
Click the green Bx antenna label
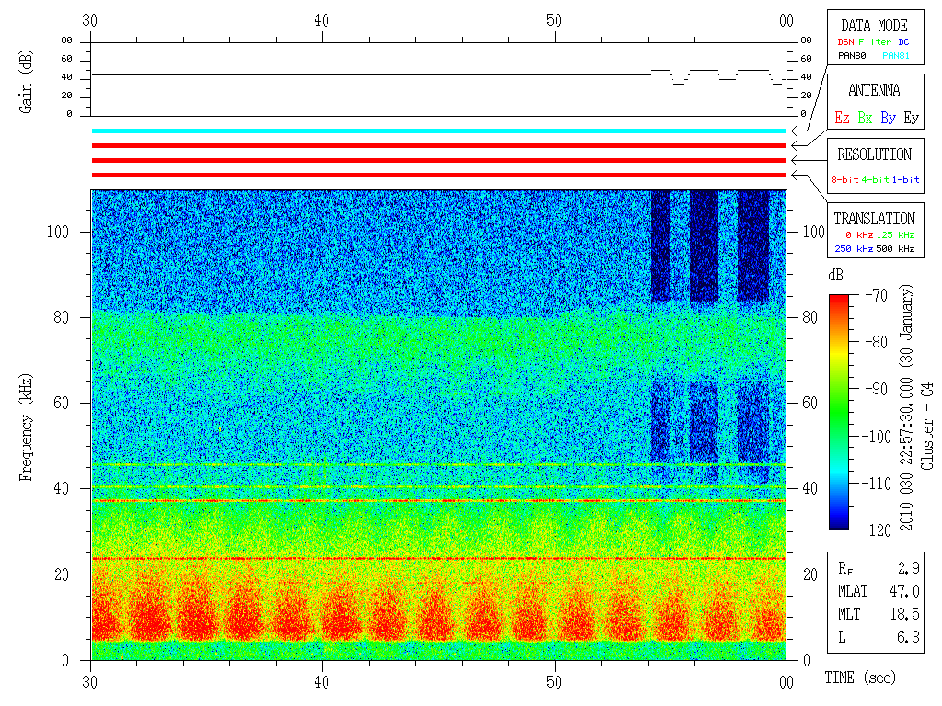(865, 118)
